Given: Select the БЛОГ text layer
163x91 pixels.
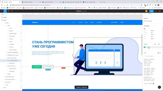Looking at the screenshot, I should coord(11,42).
